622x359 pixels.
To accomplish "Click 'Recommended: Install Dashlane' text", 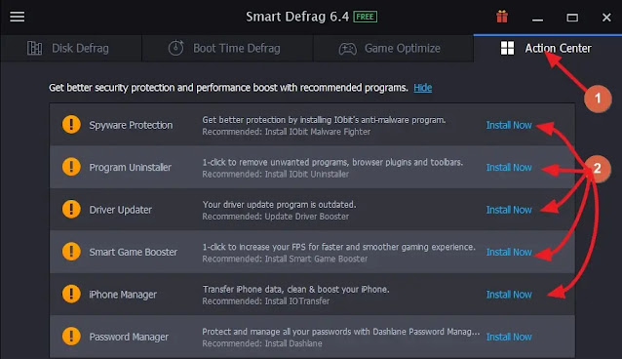I will [262, 343].
